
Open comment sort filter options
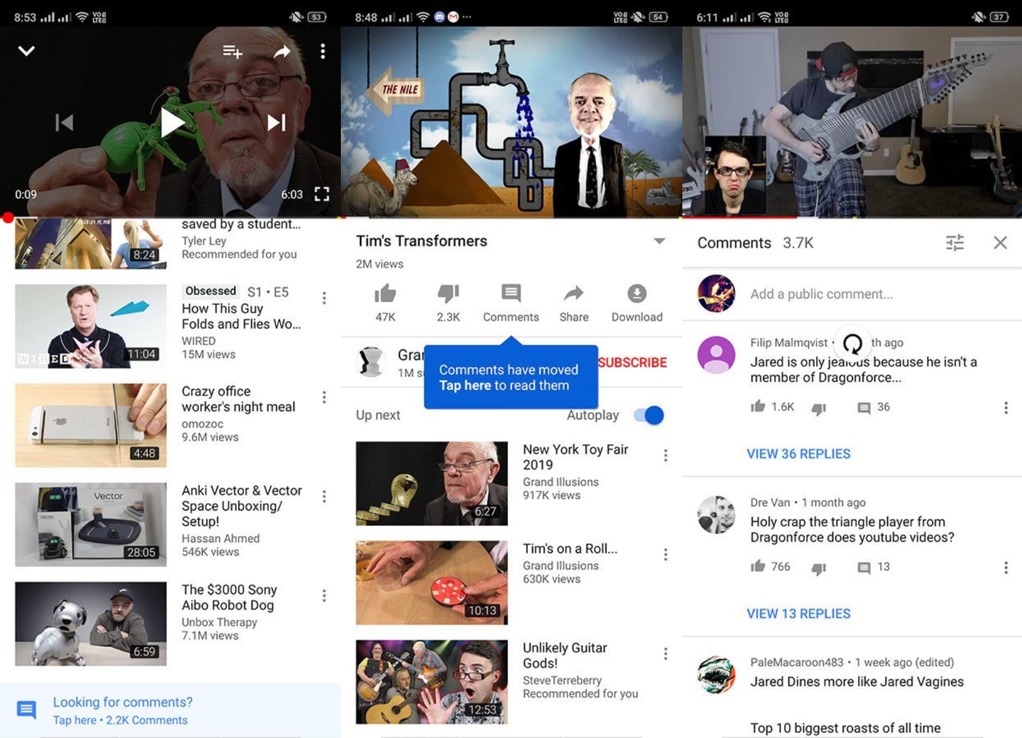coord(954,243)
